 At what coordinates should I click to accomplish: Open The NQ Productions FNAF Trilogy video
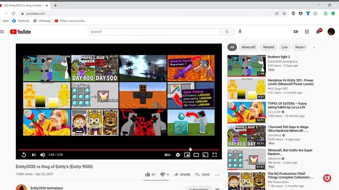(x=291, y=175)
